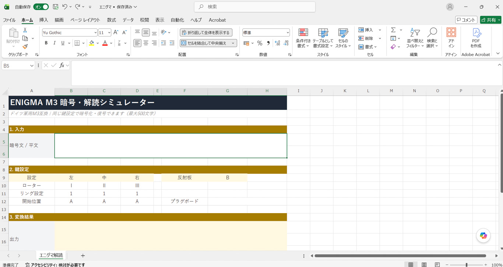Screen dimensions: 503x267
Task: Open 検索と選択 find and select
Action: 432,38
